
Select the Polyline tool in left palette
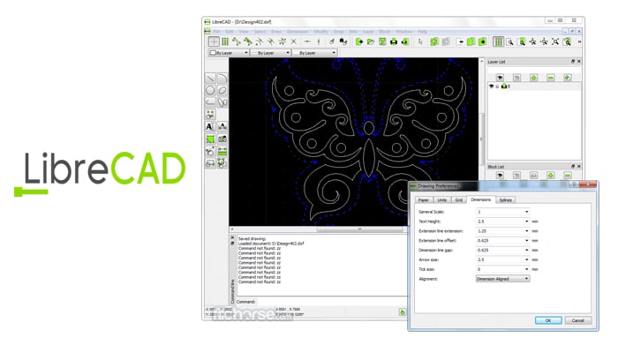[210, 102]
